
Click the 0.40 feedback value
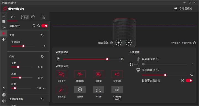(40, 78)
